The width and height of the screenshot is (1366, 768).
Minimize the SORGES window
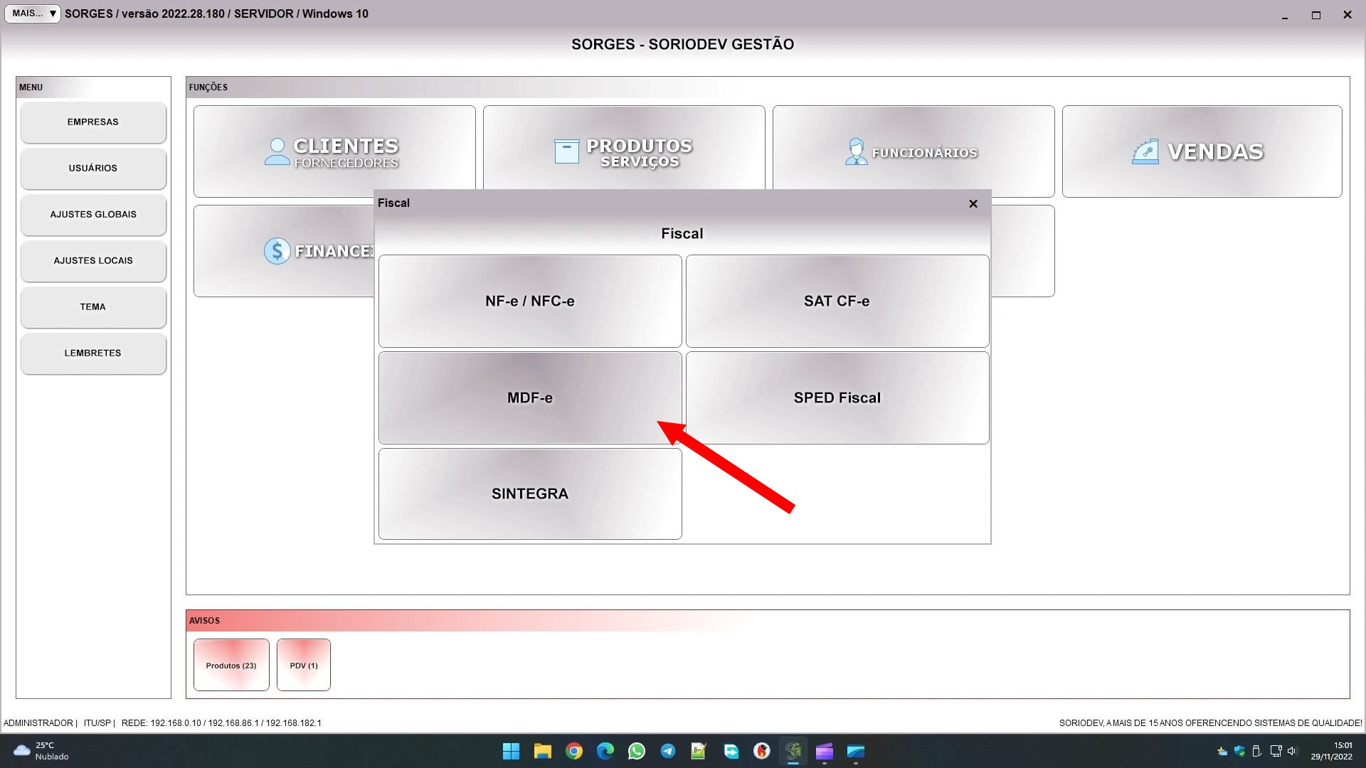coord(1285,15)
